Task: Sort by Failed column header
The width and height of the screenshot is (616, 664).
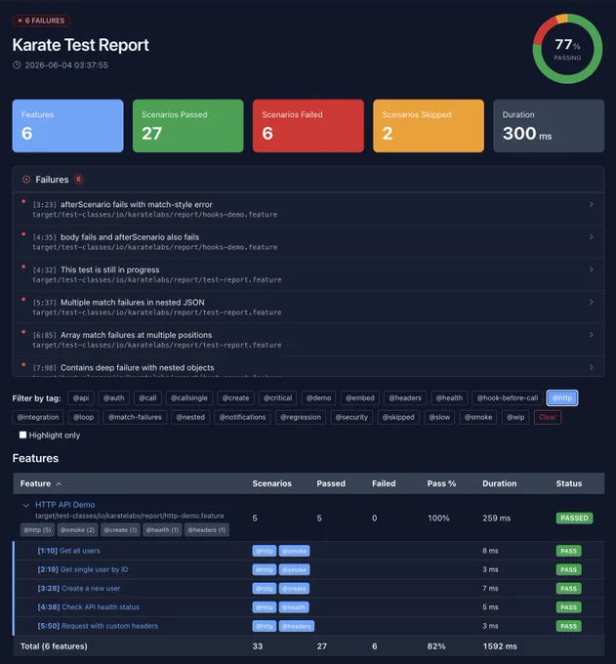Action: (x=384, y=483)
